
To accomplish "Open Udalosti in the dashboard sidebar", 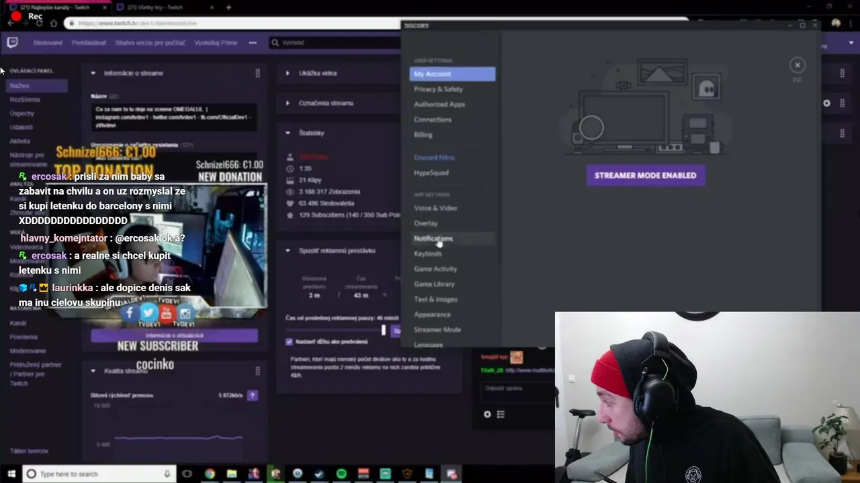I will click(21, 127).
